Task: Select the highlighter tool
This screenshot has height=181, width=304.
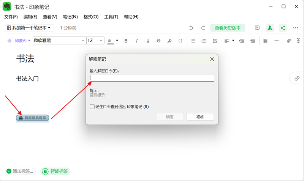Action: coord(169,41)
